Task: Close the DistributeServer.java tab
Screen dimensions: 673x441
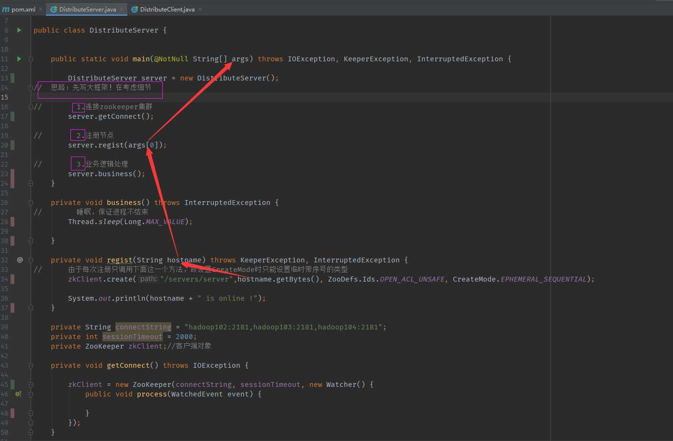Action: coord(122,9)
